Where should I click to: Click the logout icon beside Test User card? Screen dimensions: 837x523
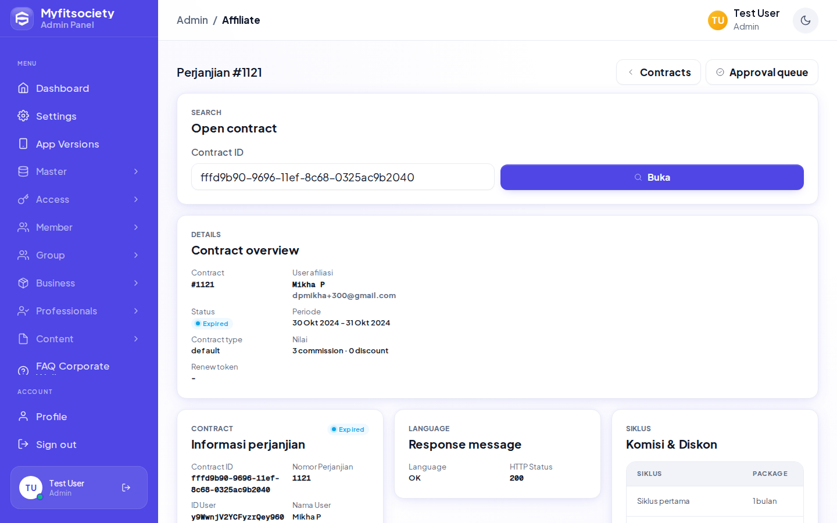(126, 488)
